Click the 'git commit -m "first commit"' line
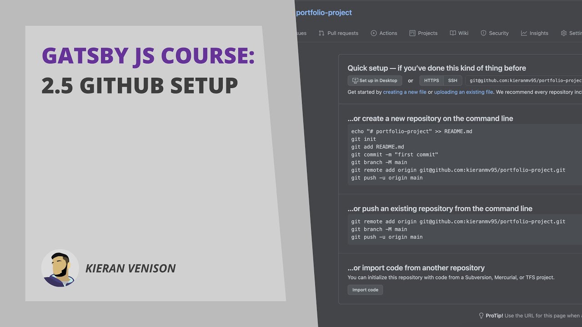This screenshot has width=582, height=327. click(395, 154)
